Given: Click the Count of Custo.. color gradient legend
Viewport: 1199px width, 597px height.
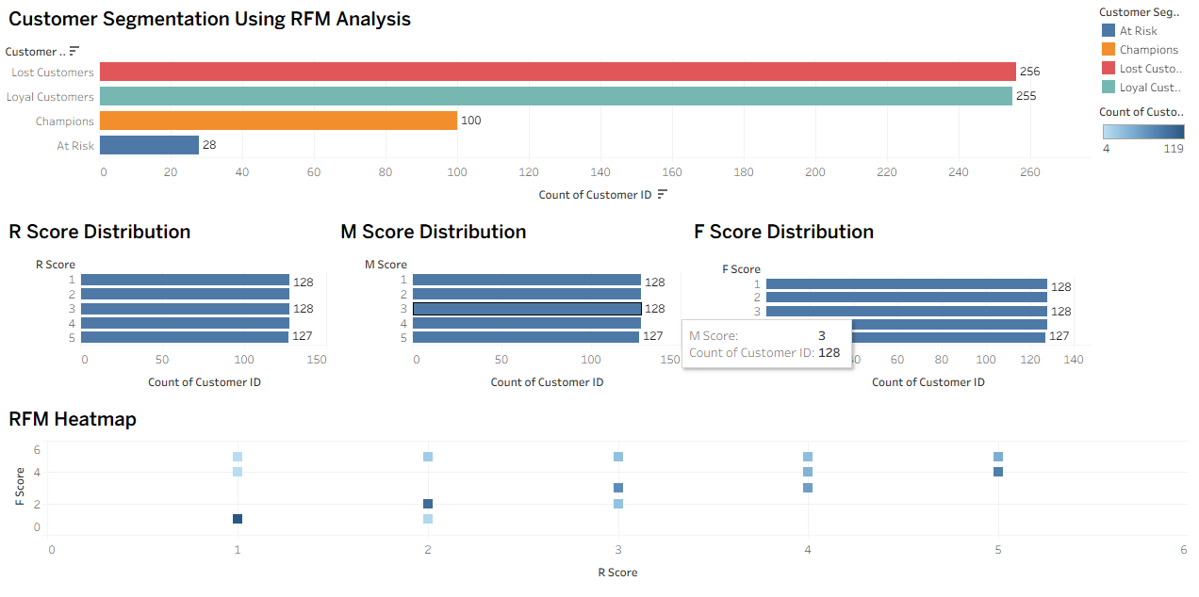Looking at the screenshot, I should click(x=1143, y=135).
